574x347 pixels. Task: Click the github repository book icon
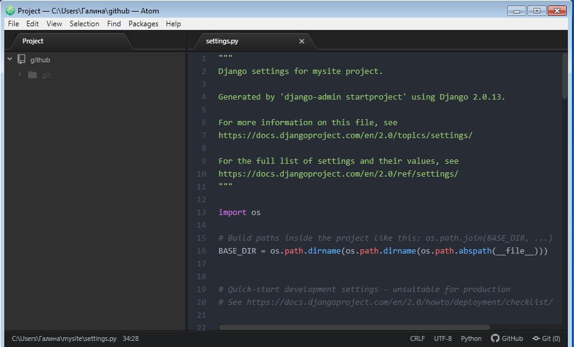pos(21,59)
